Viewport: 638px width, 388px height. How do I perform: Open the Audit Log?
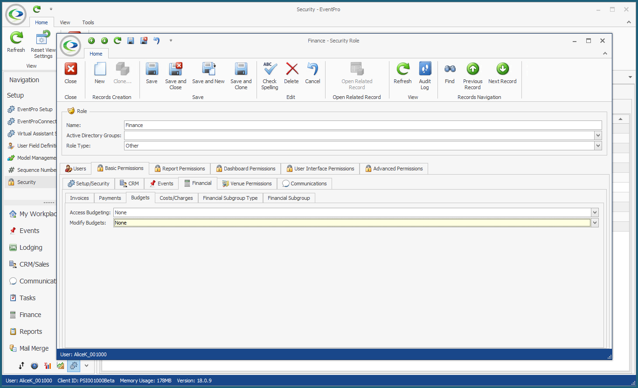pyautogui.click(x=425, y=76)
